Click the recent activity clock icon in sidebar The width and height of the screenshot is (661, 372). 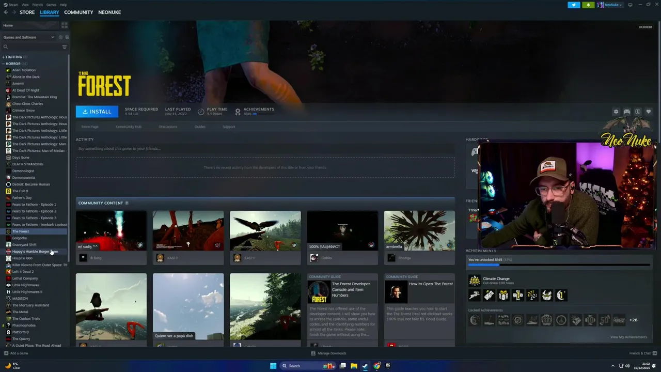[x=60, y=37]
